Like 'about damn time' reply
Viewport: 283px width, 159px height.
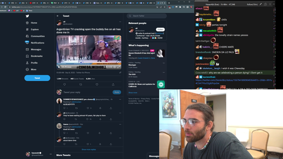click(x=88, y=144)
